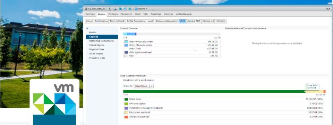Collapse the vSAN side navigation with double-arrow
This screenshot has width=333, height=125.
87,28
